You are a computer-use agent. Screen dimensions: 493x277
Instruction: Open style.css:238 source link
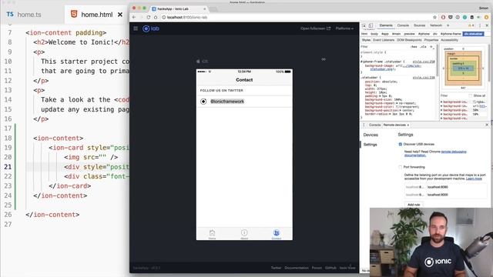pos(424,77)
